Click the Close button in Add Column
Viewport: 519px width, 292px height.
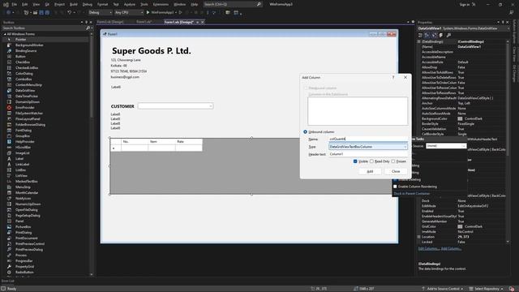pyautogui.click(x=396, y=171)
